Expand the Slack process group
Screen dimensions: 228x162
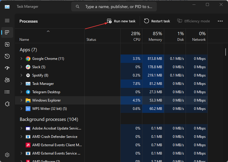pos(21,67)
